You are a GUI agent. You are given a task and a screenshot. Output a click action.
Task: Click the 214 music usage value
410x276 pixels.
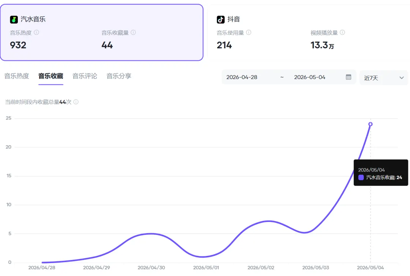coord(224,45)
